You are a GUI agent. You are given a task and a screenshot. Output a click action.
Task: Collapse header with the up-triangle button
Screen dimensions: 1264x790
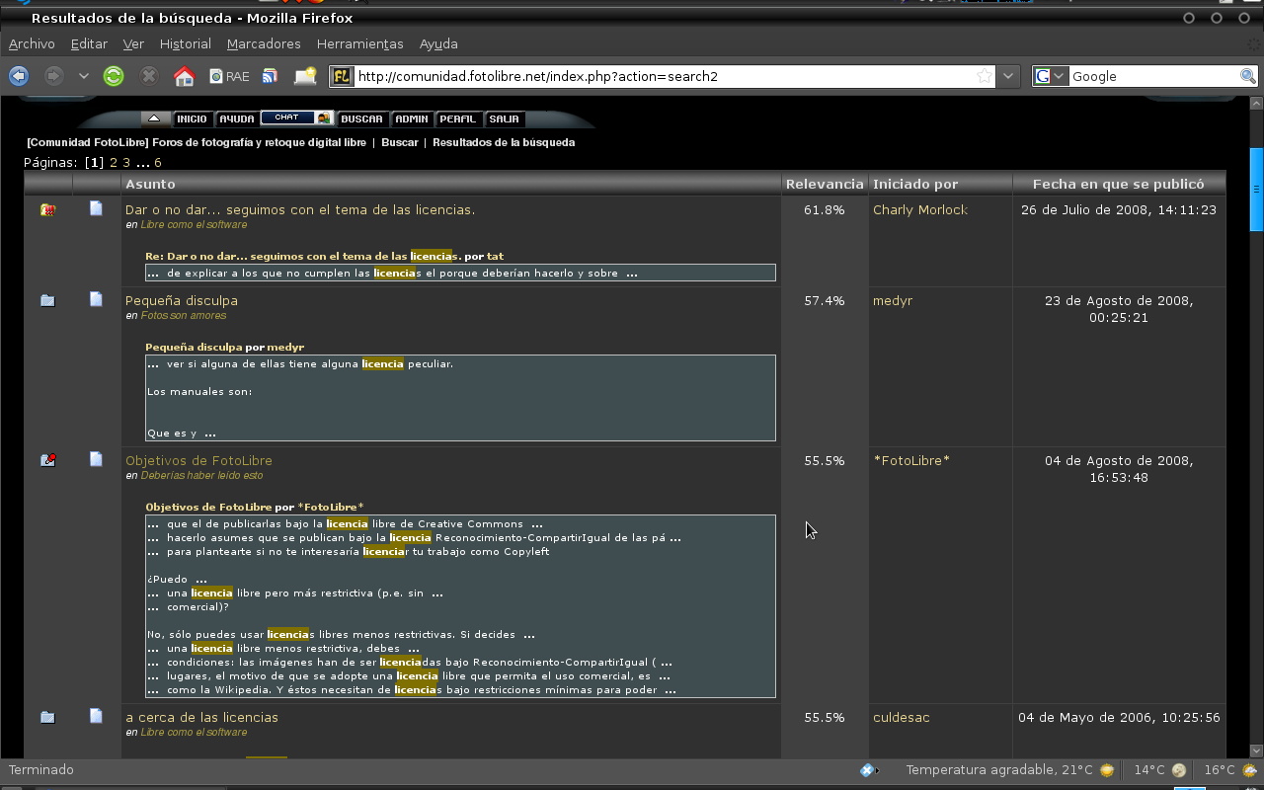point(155,118)
